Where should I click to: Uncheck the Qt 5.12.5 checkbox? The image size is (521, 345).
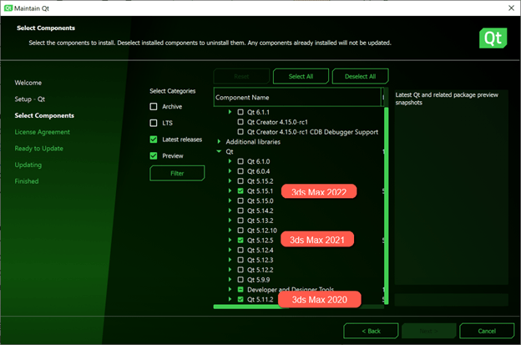(240, 241)
